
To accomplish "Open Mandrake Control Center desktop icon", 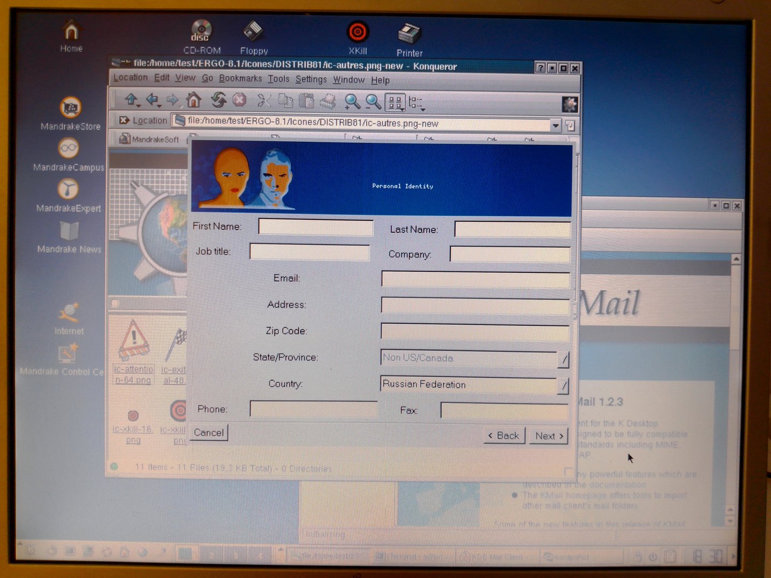I will pyautogui.click(x=63, y=360).
